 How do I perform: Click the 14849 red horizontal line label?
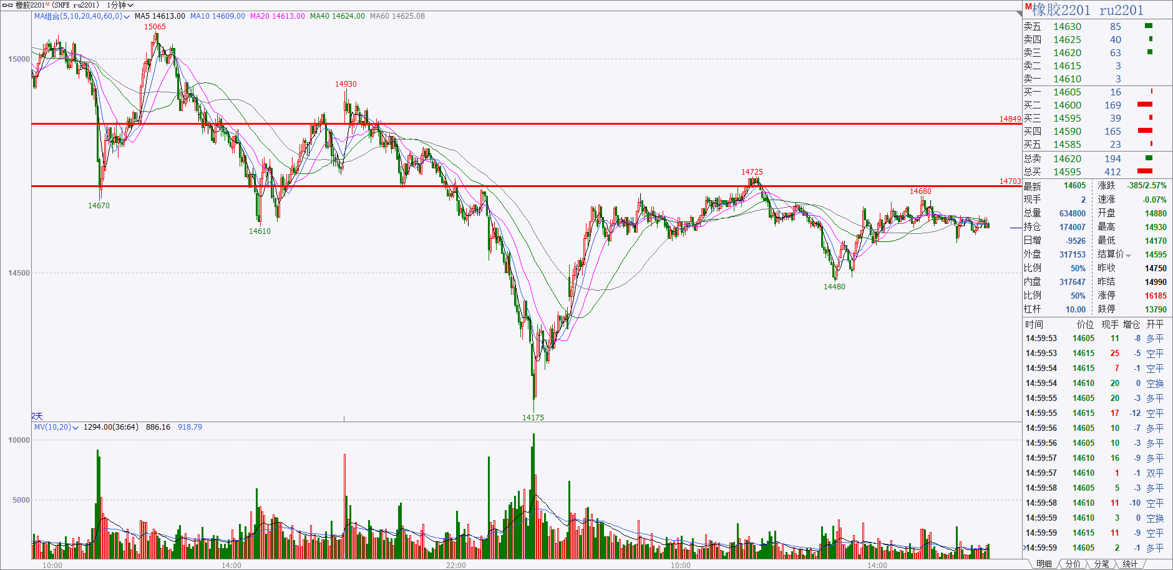coord(1010,119)
